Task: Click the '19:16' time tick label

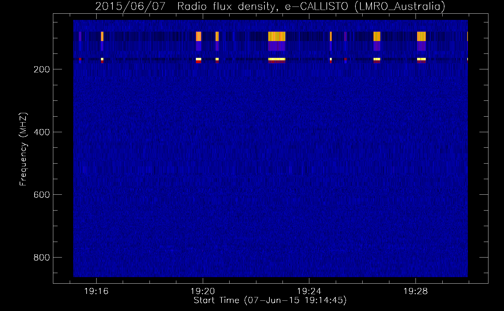Action: pyautogui.click(x=96, y=291)
